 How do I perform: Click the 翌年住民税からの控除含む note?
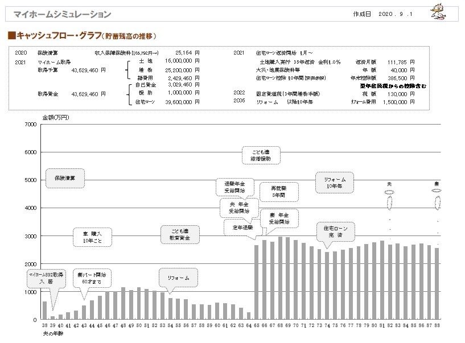point(393,86)
